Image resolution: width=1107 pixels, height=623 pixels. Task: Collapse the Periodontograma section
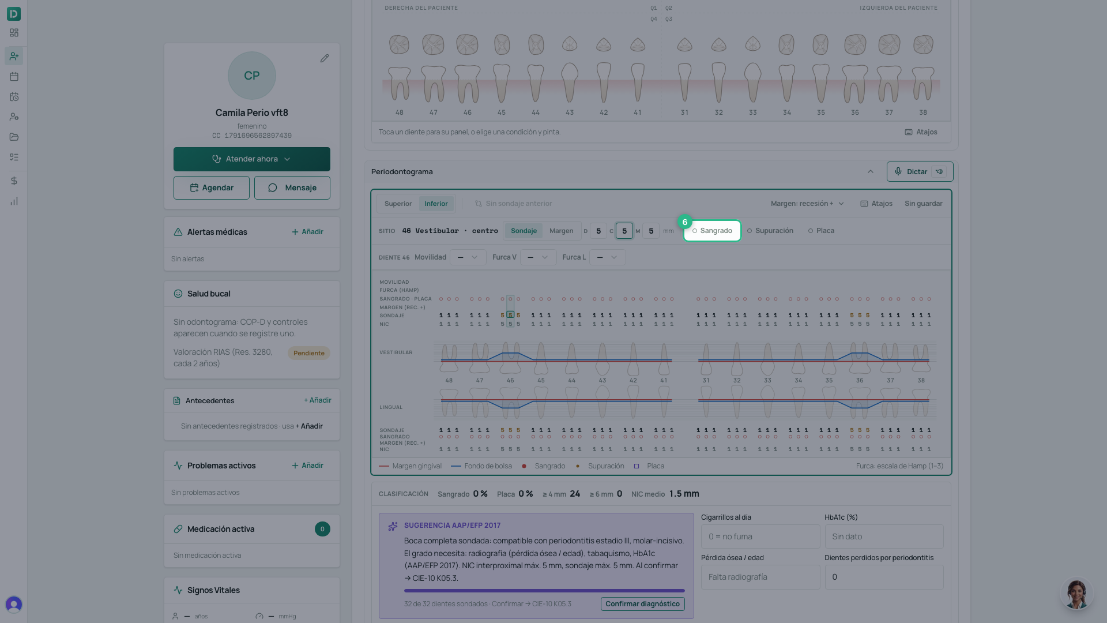click(x=871, y=171)
